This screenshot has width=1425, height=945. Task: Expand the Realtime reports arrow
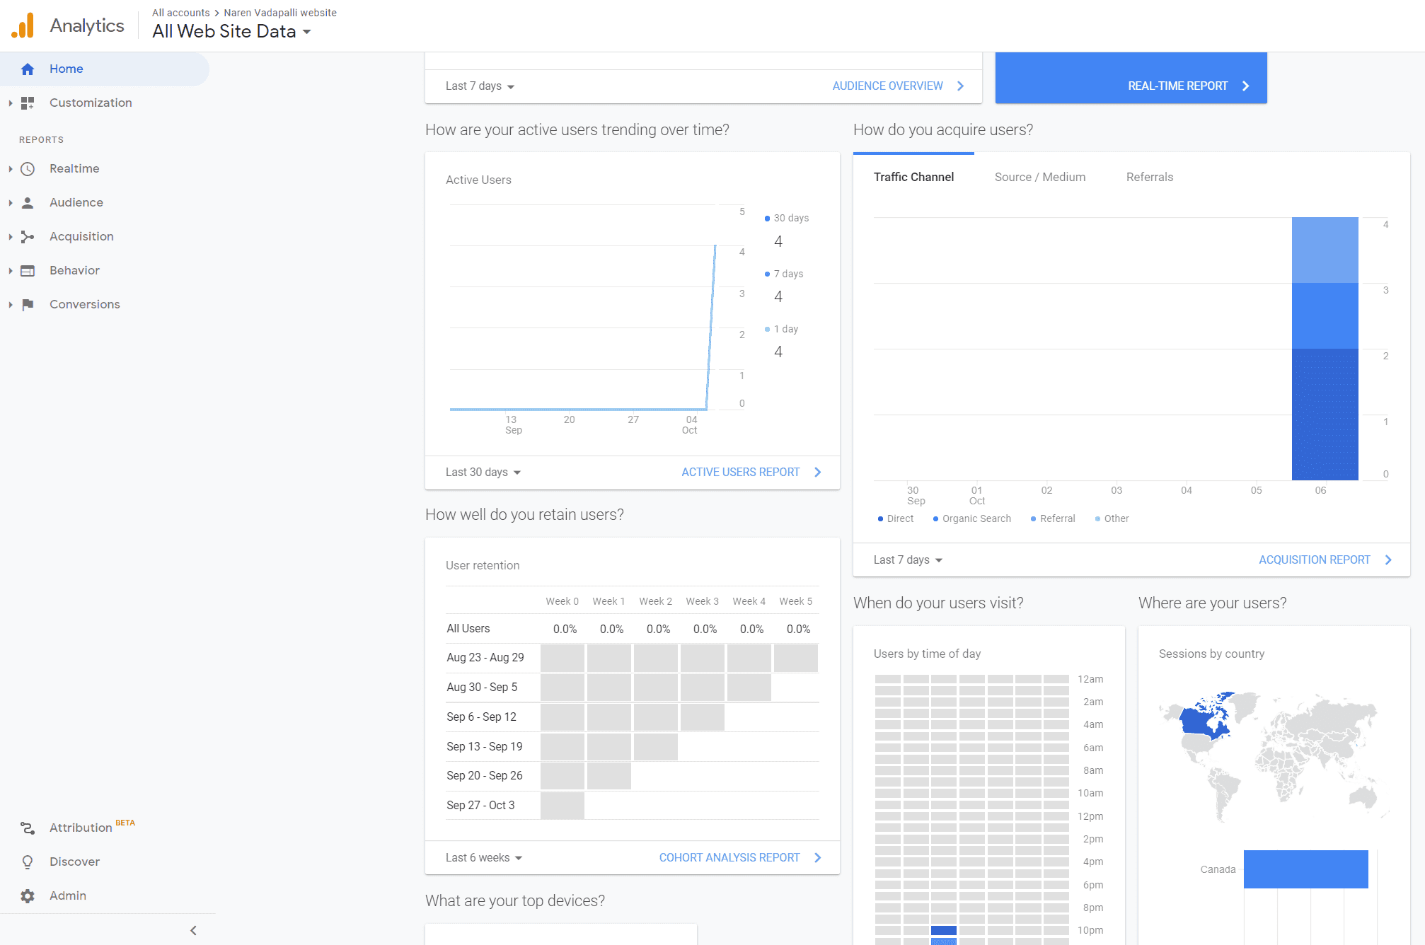11,169
